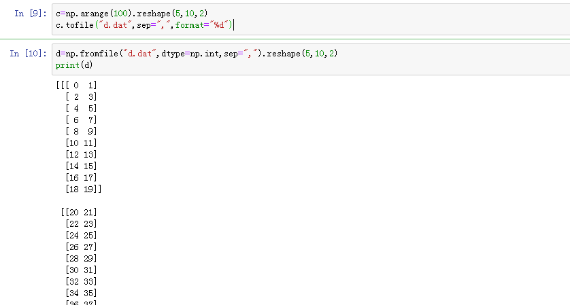The image size is (570, 305).
Task: Click output row '[30 31]'
Action: 81,270
